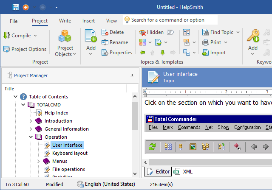The image size is (272, 190).
Task: Click the orange window layers icon
Action: tap(187, 42)
